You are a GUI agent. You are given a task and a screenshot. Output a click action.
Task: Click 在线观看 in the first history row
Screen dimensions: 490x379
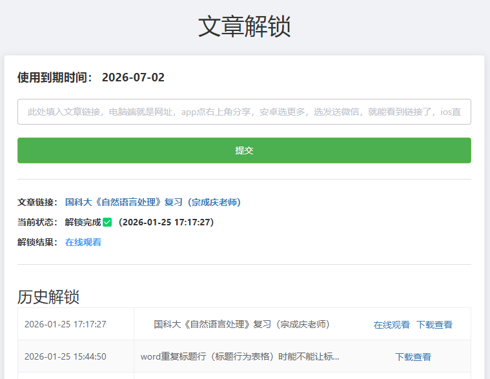(x=391, y=325)
